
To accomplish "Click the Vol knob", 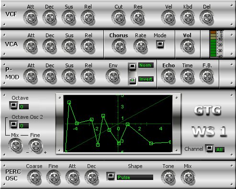I will pyautogui.click(x=187, y=46).
